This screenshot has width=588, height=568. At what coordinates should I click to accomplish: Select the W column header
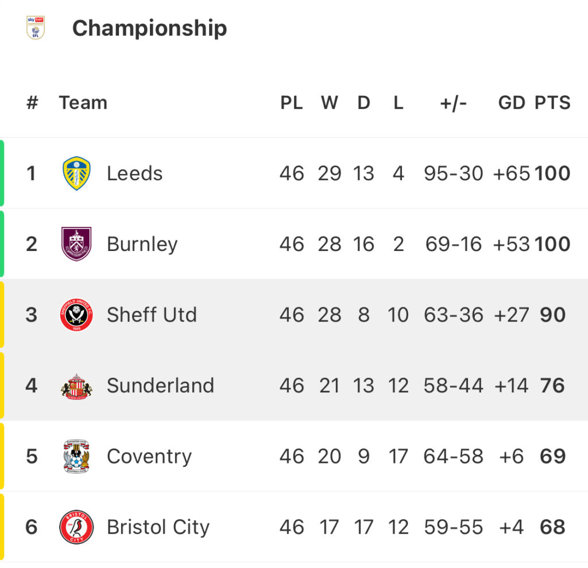click(x=330, y=103)
